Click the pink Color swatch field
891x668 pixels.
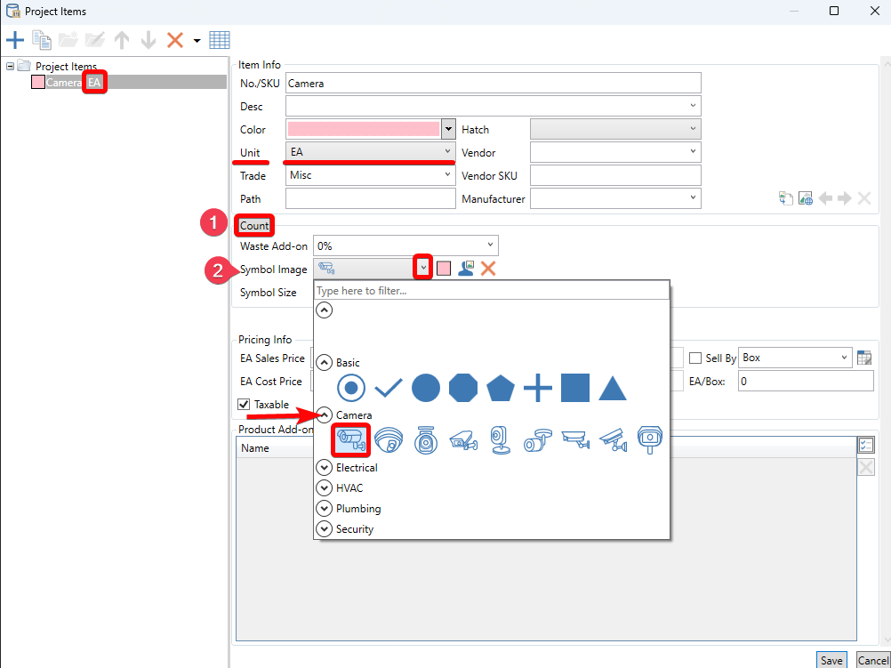click(x=364, y=129)
